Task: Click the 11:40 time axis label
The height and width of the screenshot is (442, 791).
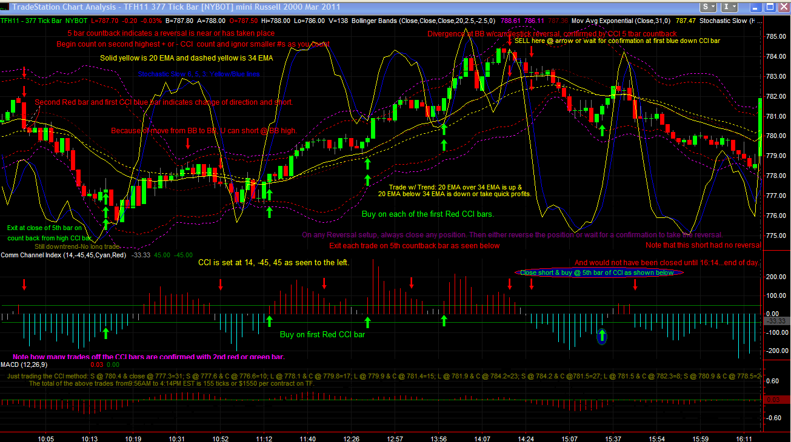Action: (x=308, y=438)
